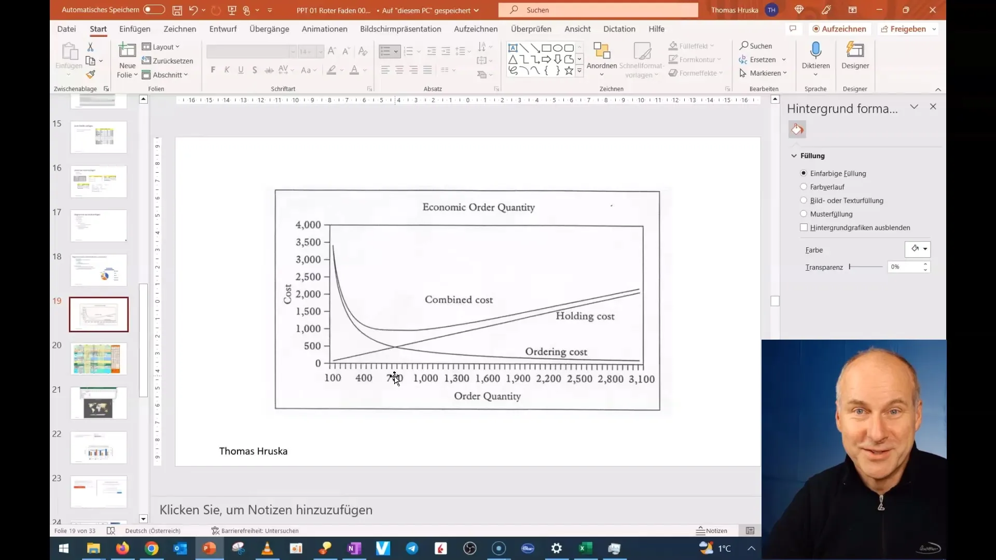Click the Neue Folie icon

[x=127, y=51]
